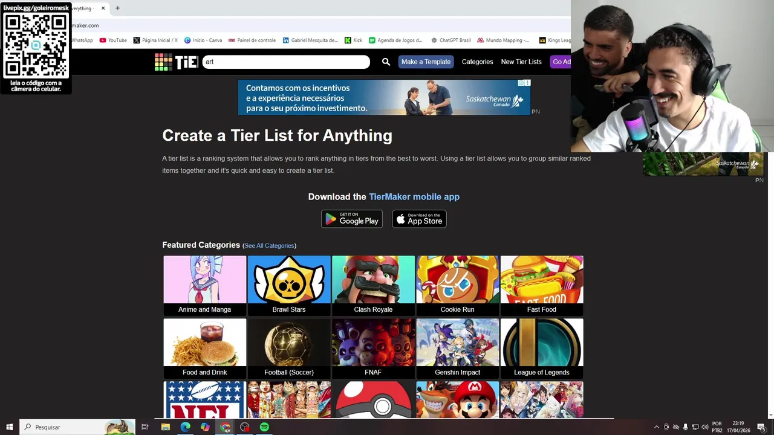Switch to Chrome in the taskbar
The height and width of the screenshot is (435, 774).
click(225, 427)
